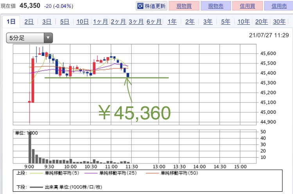Switch to the 2日 chart period
293x194 pixels.
point(29,22)
